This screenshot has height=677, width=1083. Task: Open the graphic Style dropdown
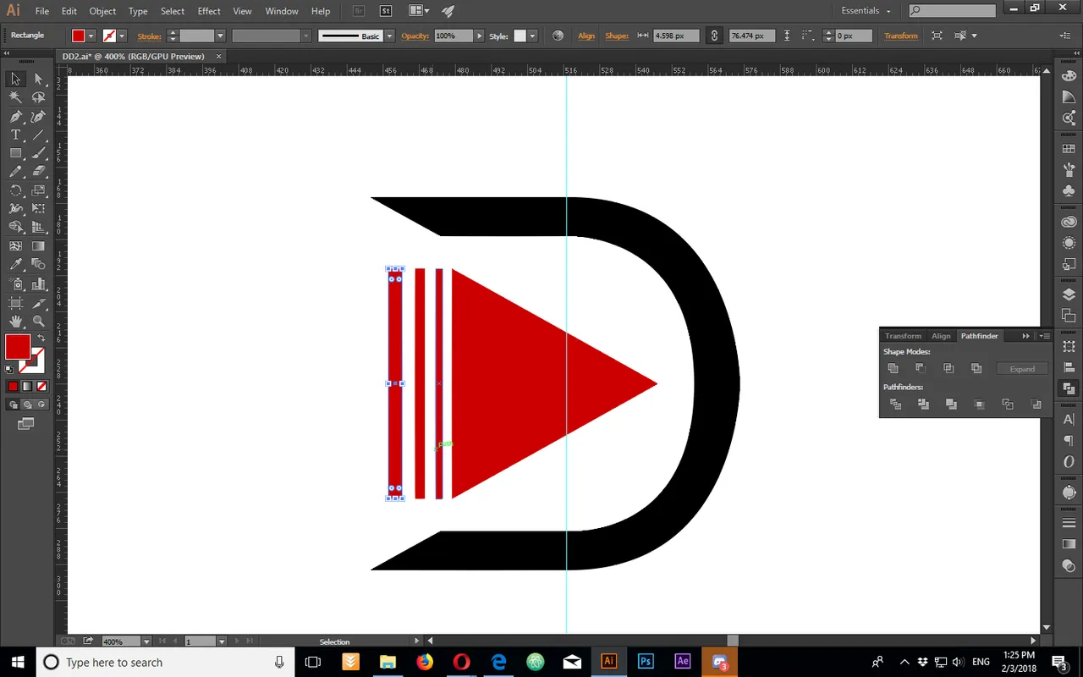tap(533, 36)
